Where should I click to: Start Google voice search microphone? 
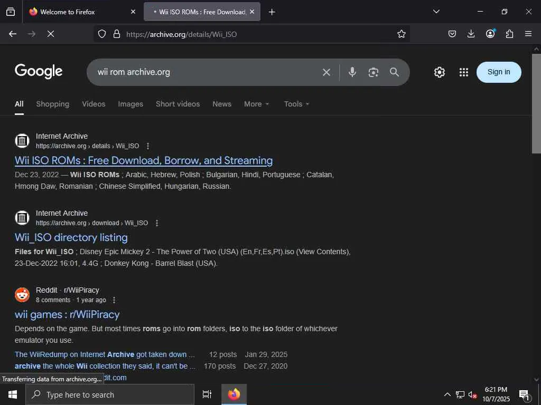click(x=352, y=72)
